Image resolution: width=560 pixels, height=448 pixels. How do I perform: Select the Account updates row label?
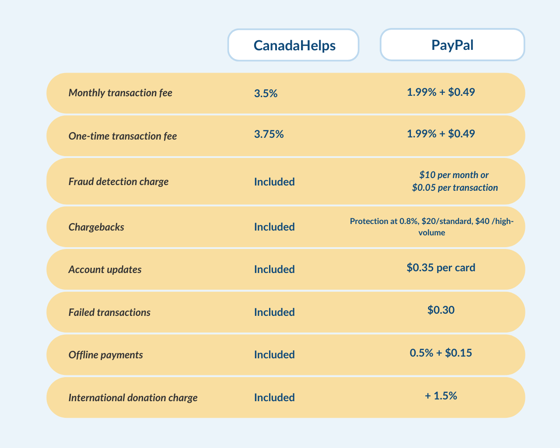pos(105,269)
